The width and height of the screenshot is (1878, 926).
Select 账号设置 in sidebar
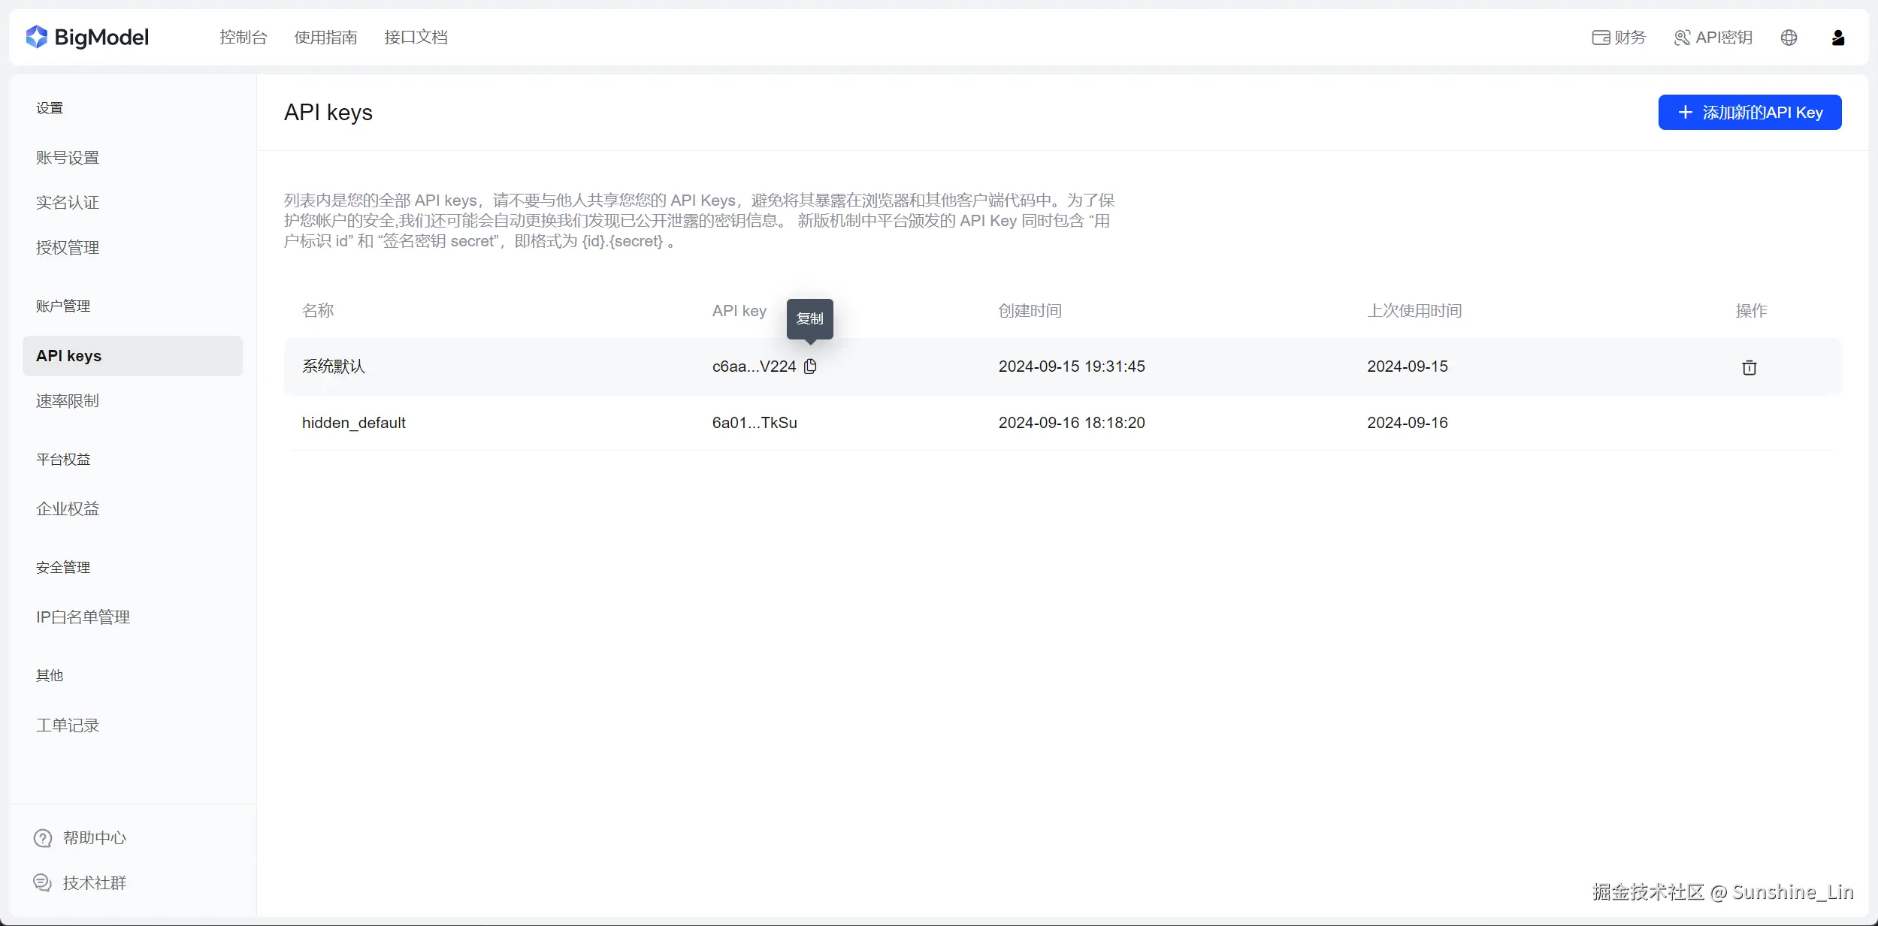68,158
